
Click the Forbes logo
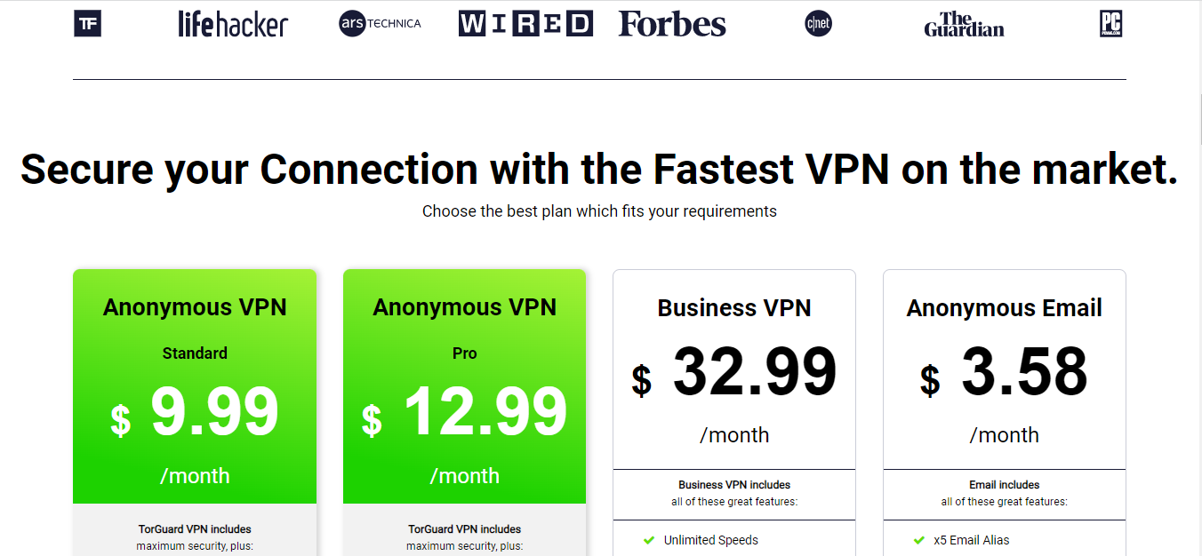(672, 24)
